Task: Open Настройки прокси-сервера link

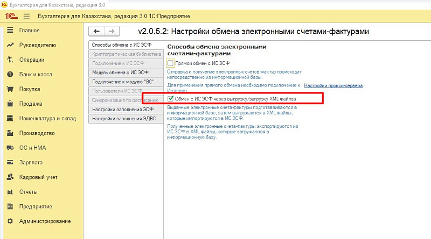Action: [333, 85]
